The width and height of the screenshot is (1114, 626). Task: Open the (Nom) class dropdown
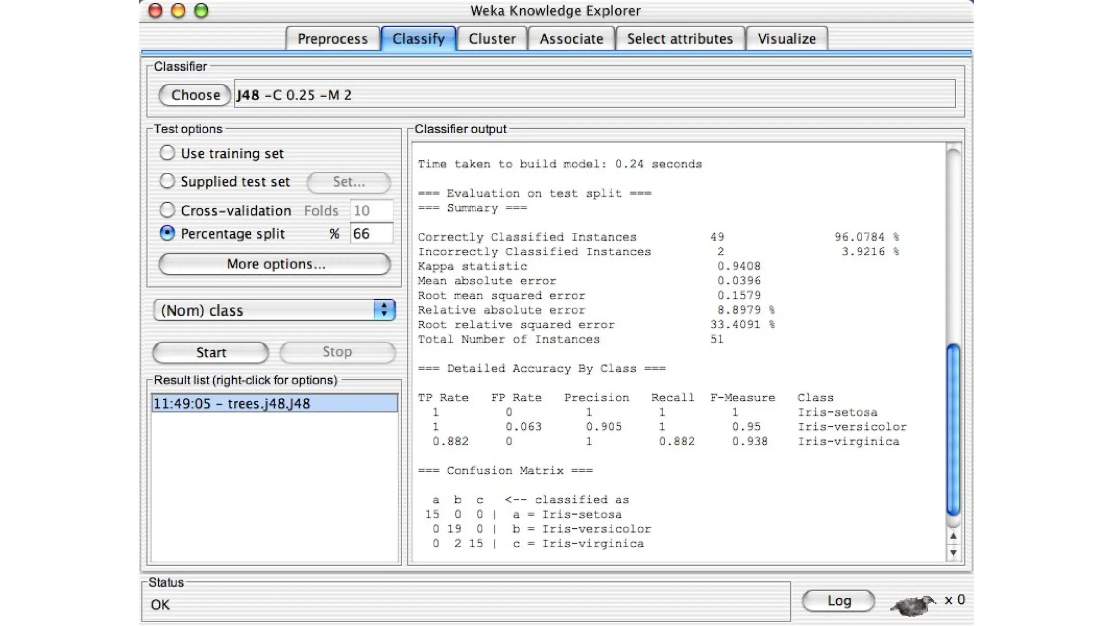(274, 310)
